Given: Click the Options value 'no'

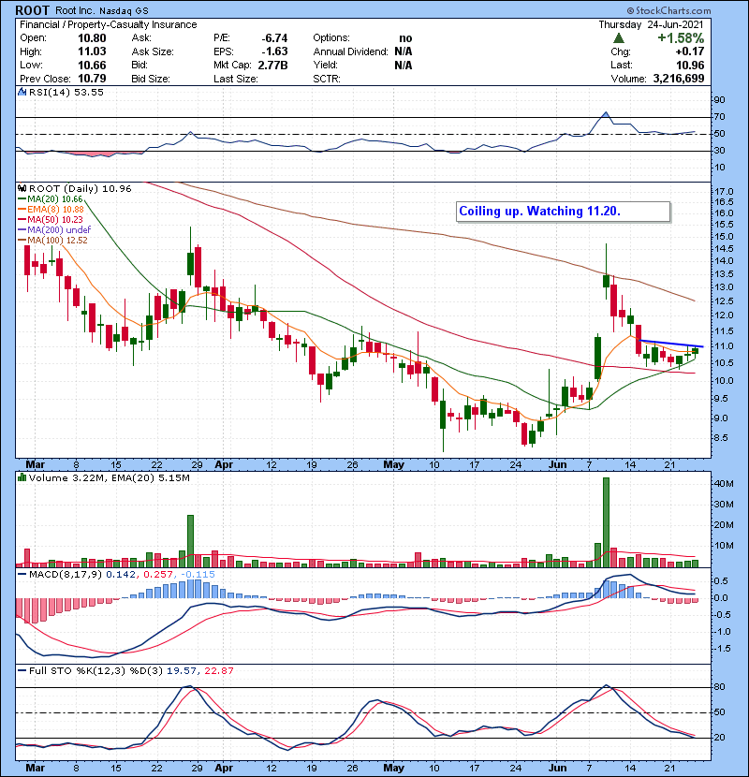Looking at the screenshot, I should [x=405, y=38].
